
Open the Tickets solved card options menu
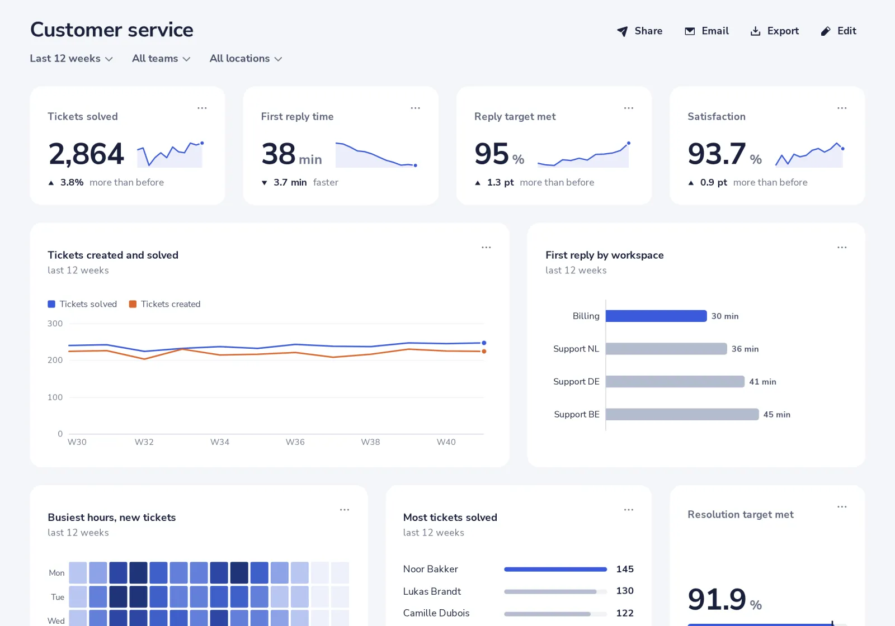pos(202,108)
